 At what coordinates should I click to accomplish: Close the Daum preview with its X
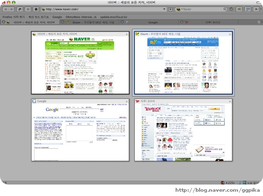click(x=230, y=34)
